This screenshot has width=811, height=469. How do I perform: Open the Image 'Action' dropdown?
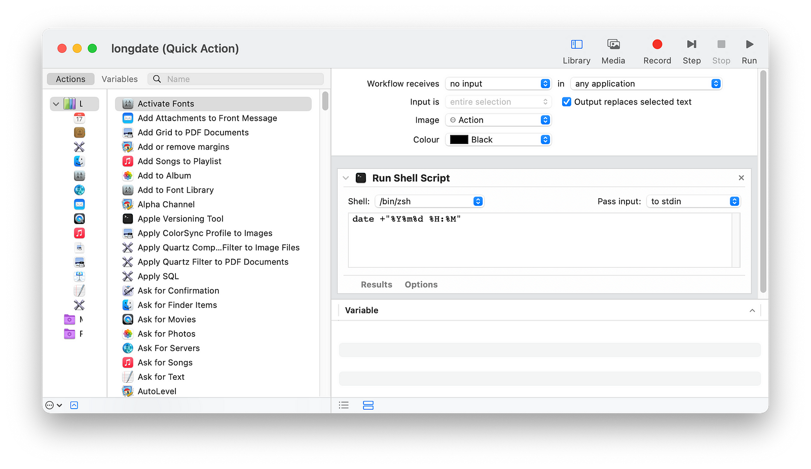click(498, 120)
